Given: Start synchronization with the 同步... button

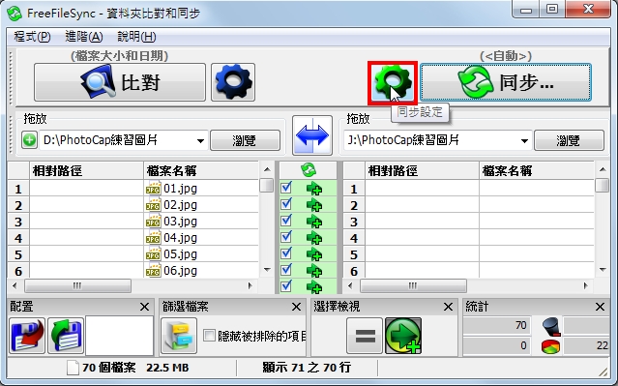Looking at the screenshot, I should (x=506, y=82).
